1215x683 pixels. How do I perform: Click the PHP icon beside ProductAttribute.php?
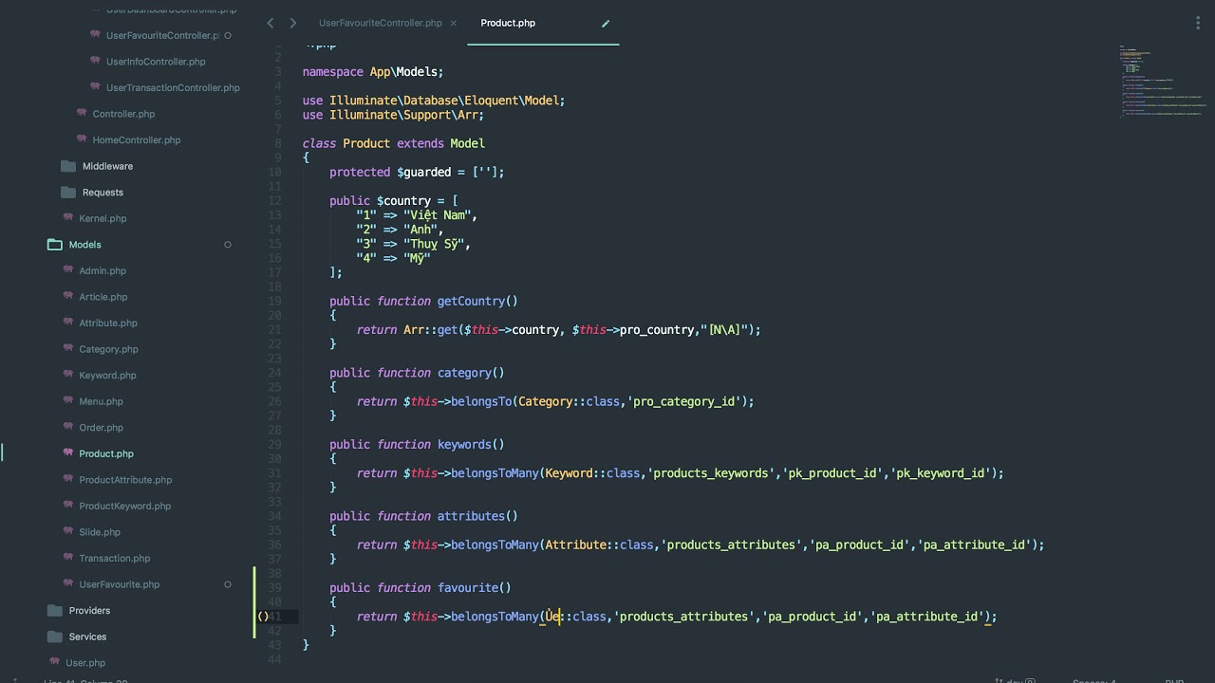[x=68, y=479]
